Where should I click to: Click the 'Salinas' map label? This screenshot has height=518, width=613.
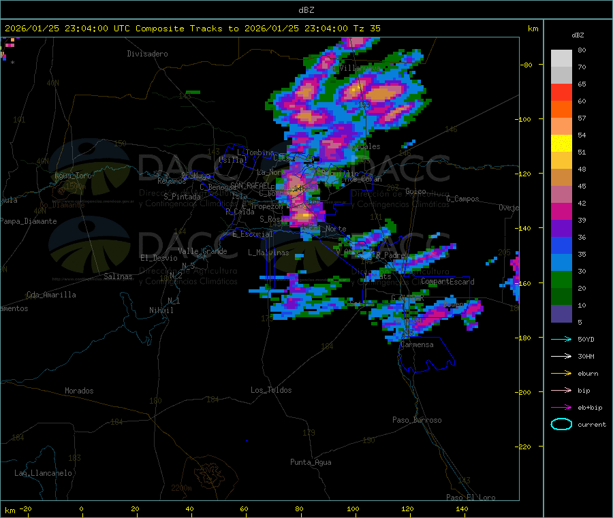(118, 276)
